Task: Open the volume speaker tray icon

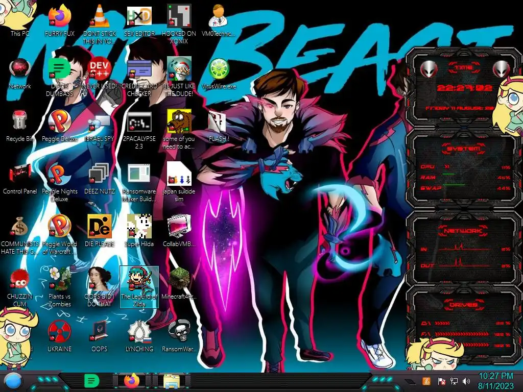Action: pyautogui.click(x=466, y=381)
